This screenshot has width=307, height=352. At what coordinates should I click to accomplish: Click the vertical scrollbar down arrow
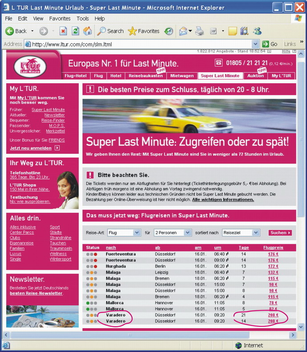point(301,327)
